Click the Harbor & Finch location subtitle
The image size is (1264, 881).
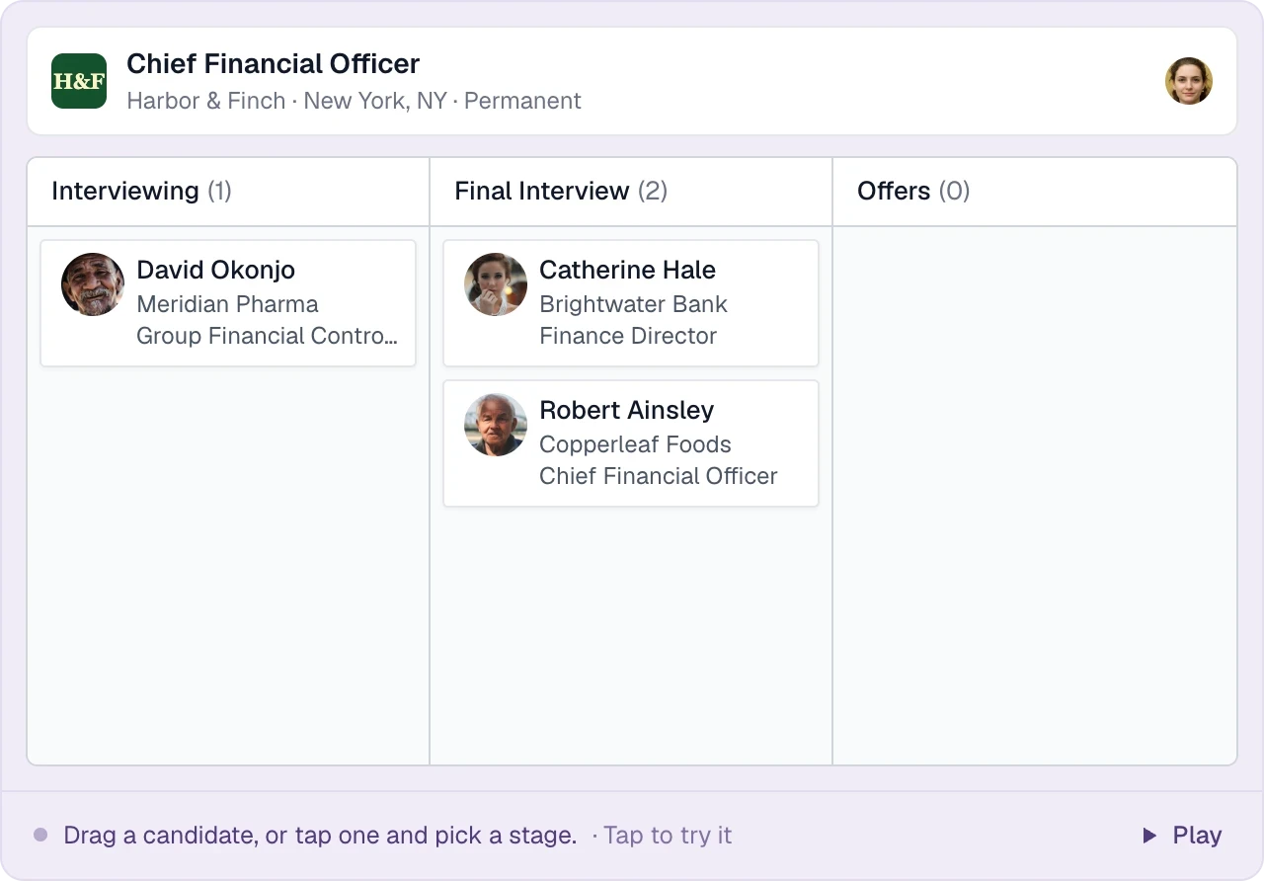pyautogui.click(x=354, y=101)
